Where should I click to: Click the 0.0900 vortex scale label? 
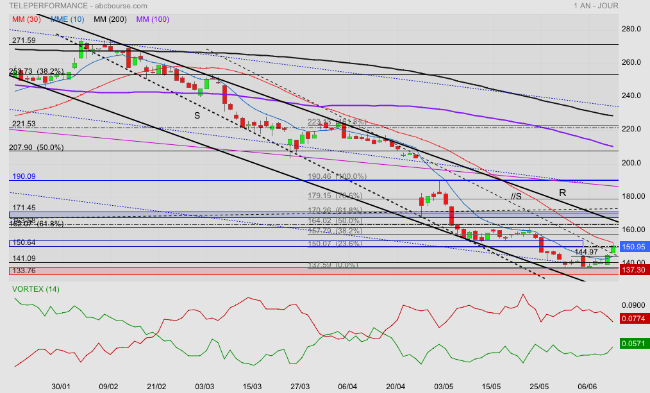pyautogui.click(x=633, y=305)
